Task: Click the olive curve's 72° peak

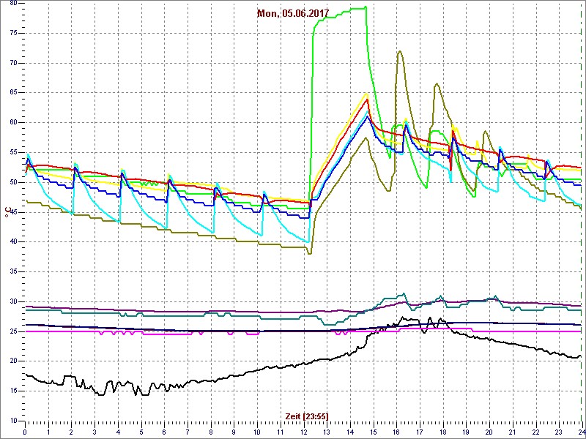Action: 400,51
